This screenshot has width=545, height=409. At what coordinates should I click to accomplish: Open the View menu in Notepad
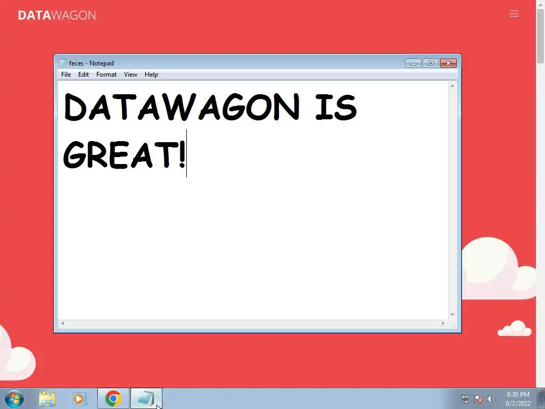click(131, 75)
